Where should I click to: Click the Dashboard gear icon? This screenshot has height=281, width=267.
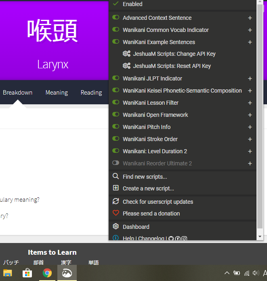pos(116,226)
